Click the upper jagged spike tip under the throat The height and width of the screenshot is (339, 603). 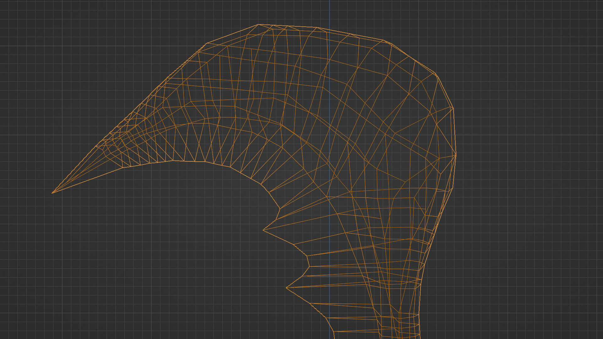coord(263,230)
